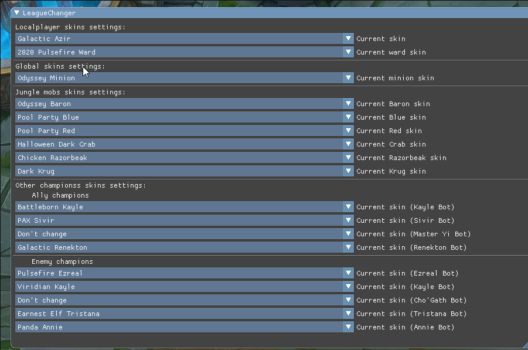
Task: Click arrow button of Odyssey Minion
Action: pyautogui.click(x=348, y=78)
